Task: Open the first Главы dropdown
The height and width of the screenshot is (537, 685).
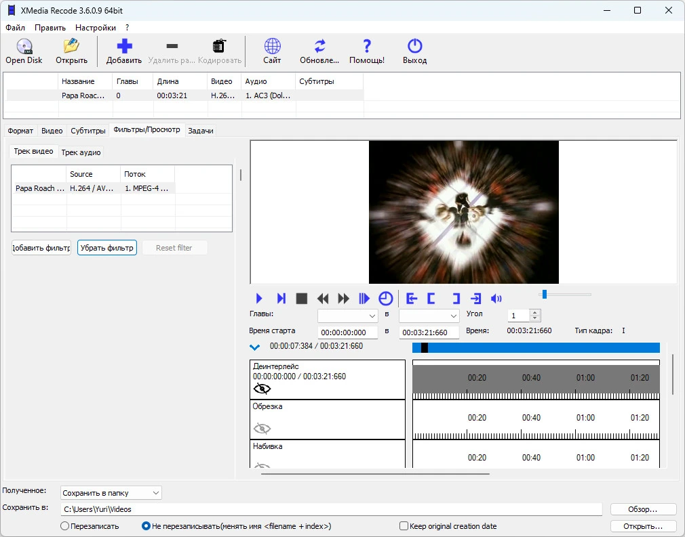Action: [347, 316]
